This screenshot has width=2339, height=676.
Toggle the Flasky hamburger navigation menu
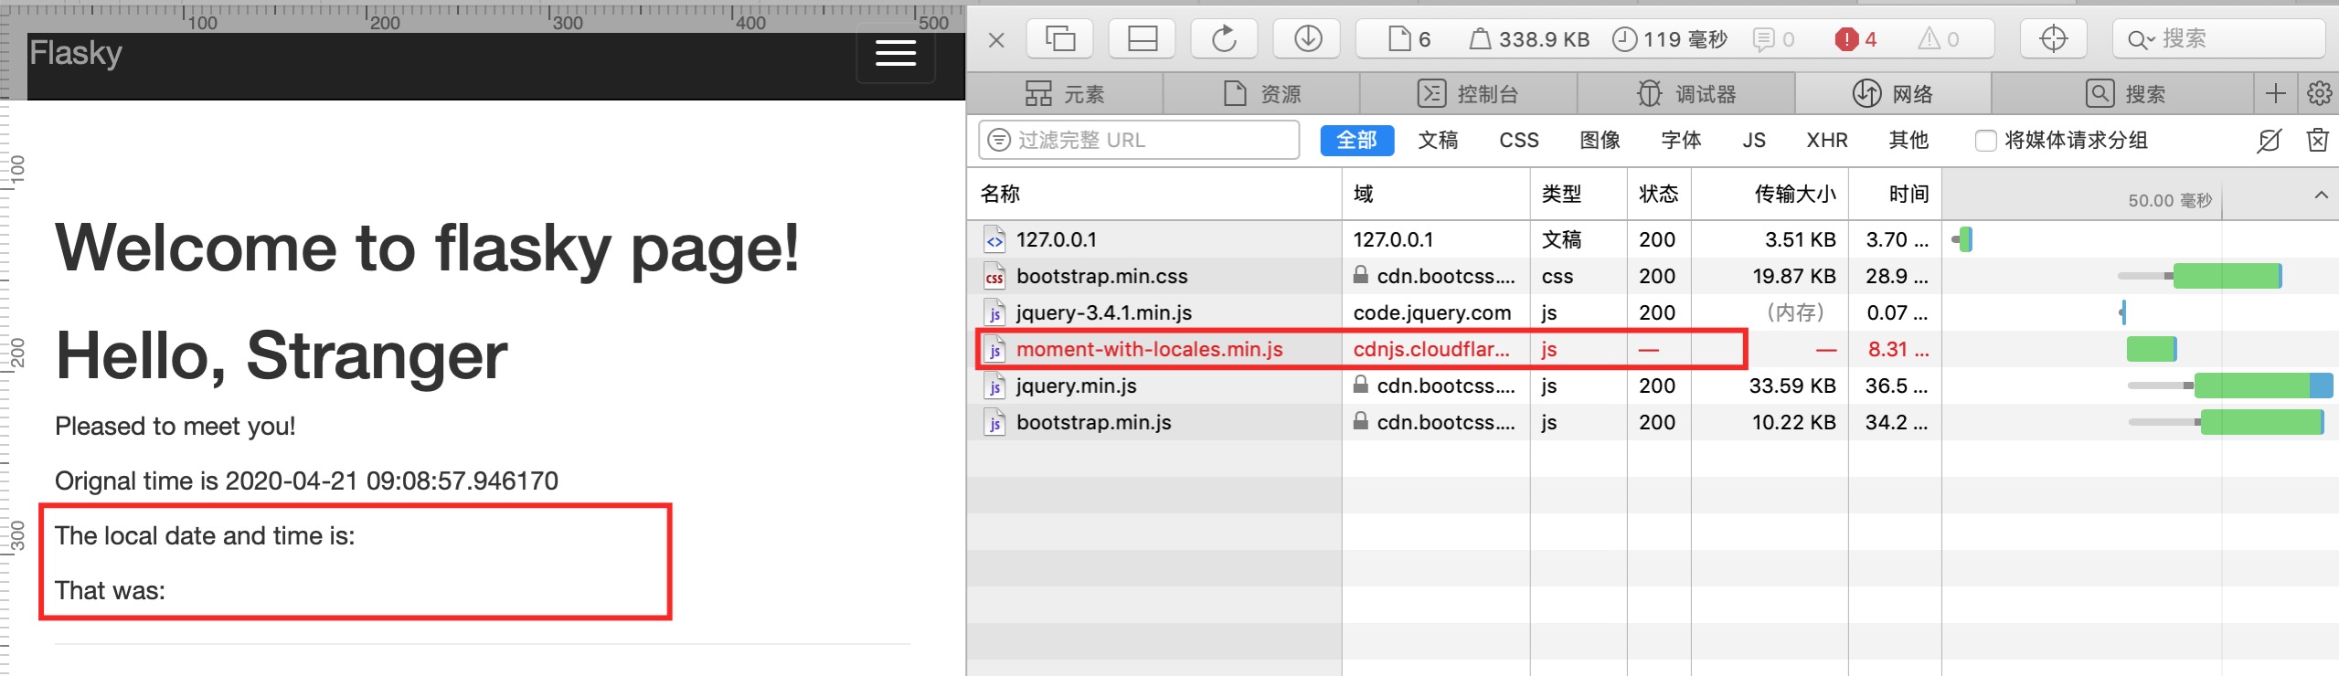coord(895,54)
